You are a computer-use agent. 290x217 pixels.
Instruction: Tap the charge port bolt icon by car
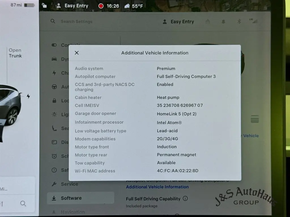[x=28, y=96]
